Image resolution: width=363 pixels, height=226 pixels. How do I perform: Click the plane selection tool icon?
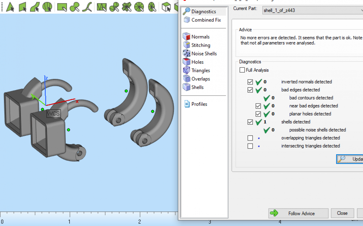click(23, 6)
